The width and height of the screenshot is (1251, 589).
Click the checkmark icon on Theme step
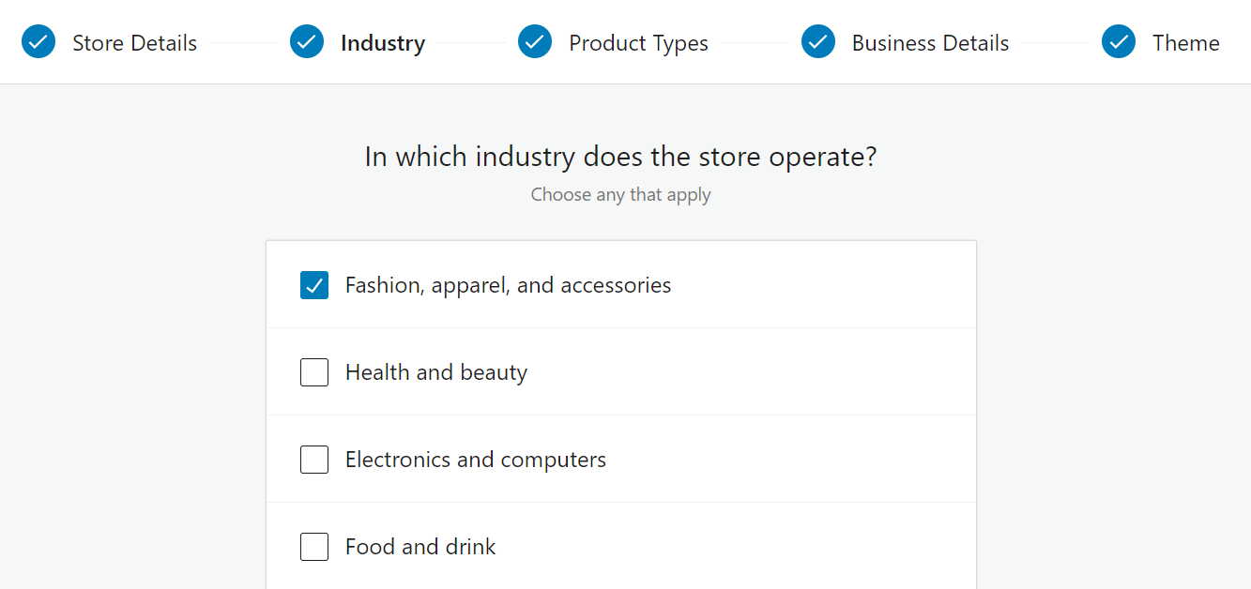coord(1119,41)
